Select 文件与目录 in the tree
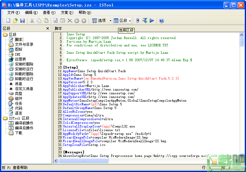The height and width of the screenshot is (172, 246). coord(24,45)
